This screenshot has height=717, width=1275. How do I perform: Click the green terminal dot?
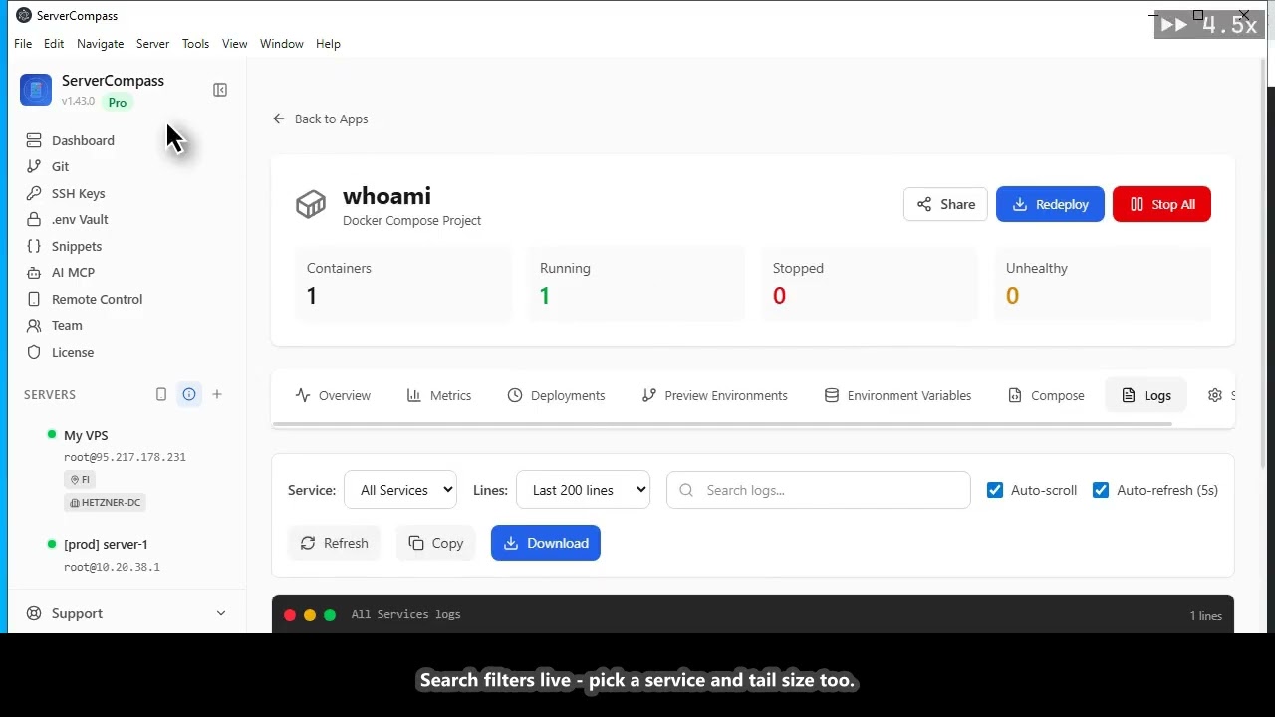[x=330, y=615]
